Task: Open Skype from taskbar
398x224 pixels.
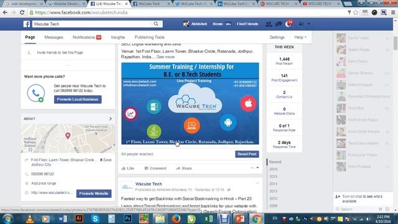Action: (95, 218)
